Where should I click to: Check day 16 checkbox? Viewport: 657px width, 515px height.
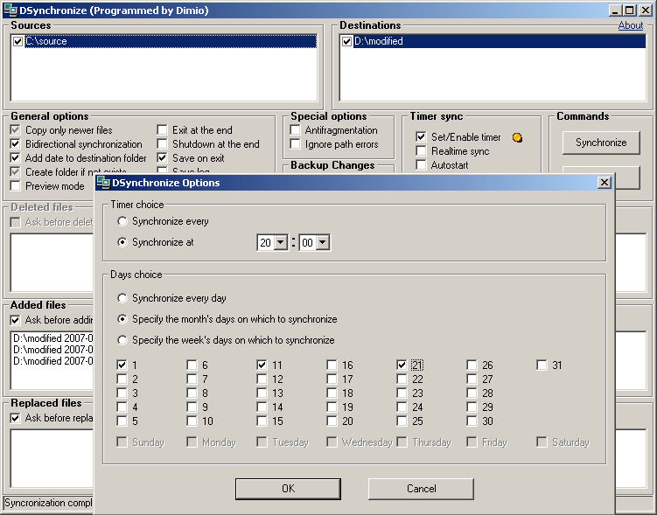332,365
